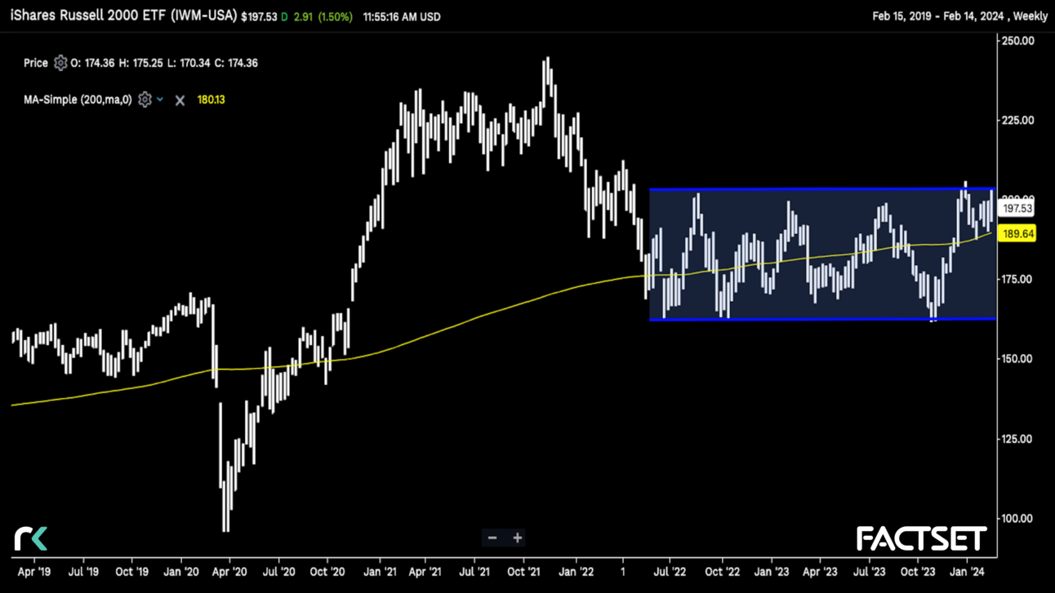Click the OHLC values in the Price legend

(x=164, y=63)
